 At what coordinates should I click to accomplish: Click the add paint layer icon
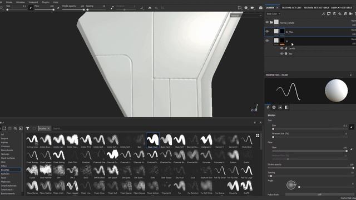[334, 14]
